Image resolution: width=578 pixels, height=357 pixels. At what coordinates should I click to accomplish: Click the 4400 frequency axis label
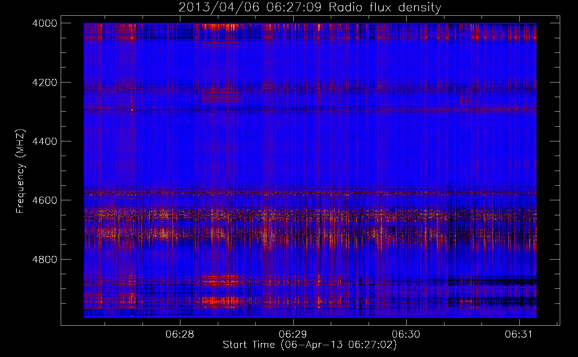pos(45,141)
